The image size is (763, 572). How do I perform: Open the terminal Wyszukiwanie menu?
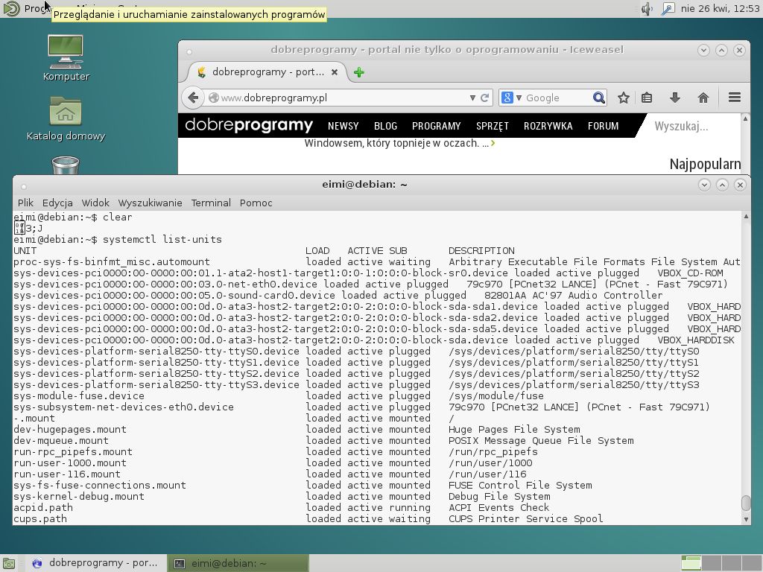point(150,203)
